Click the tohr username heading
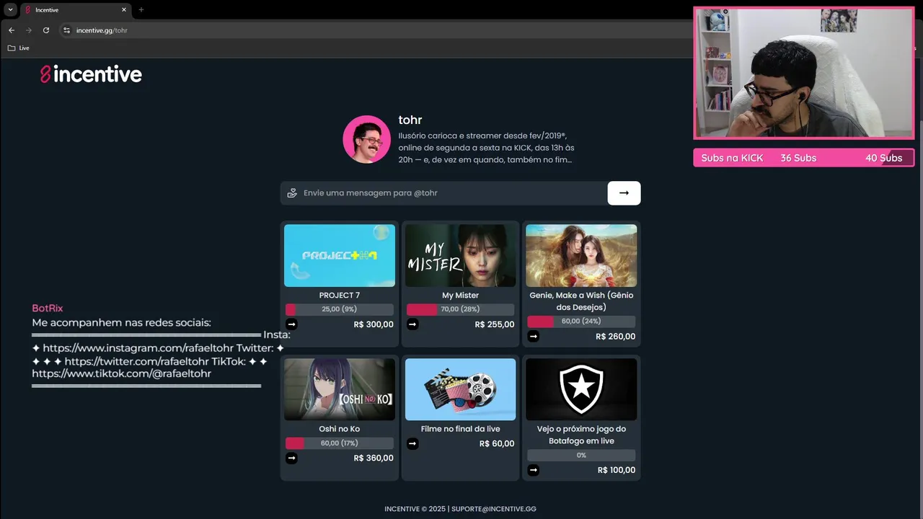 click(x=410, y=120)
